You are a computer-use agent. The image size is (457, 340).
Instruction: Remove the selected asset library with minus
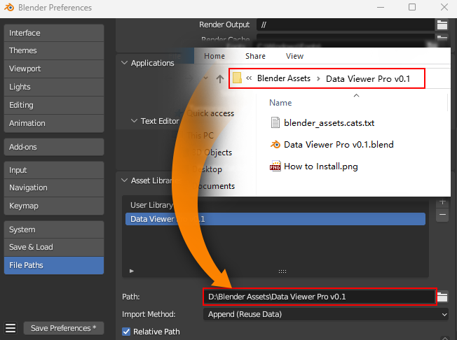tap(442, 215)
